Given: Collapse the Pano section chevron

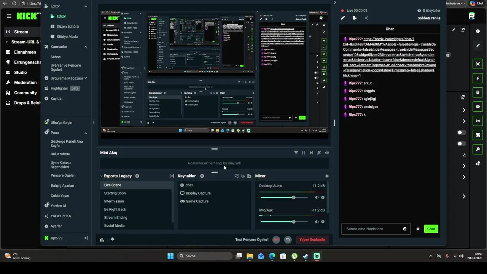Looking at the screenshot, I should coord(86,133).
